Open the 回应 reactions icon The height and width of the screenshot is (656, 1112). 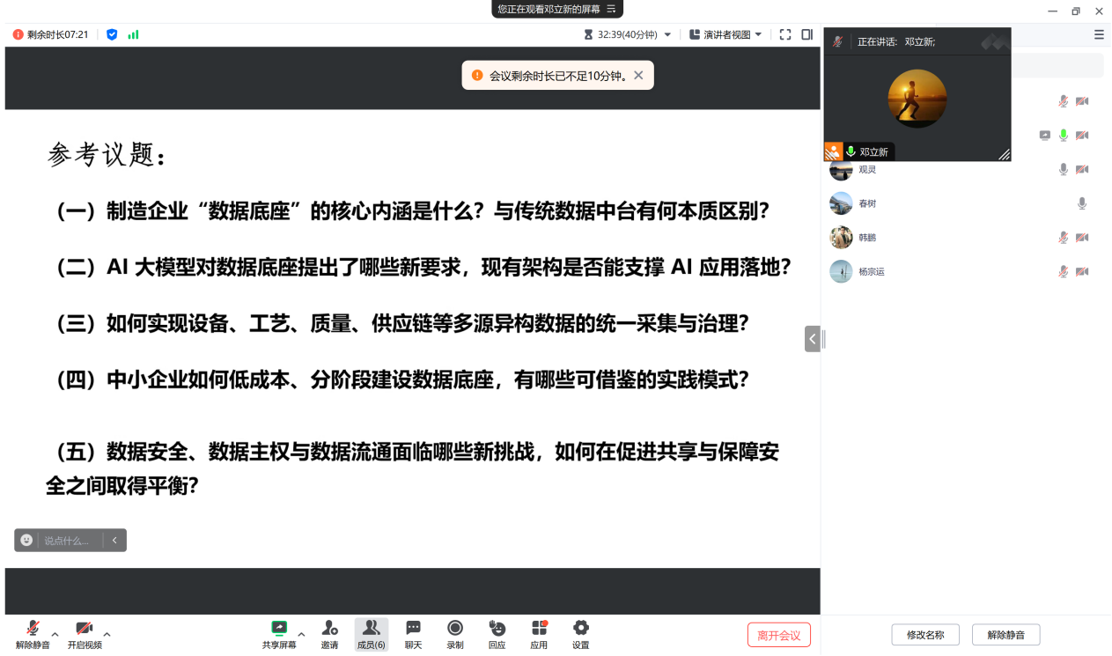coord(497,629)
